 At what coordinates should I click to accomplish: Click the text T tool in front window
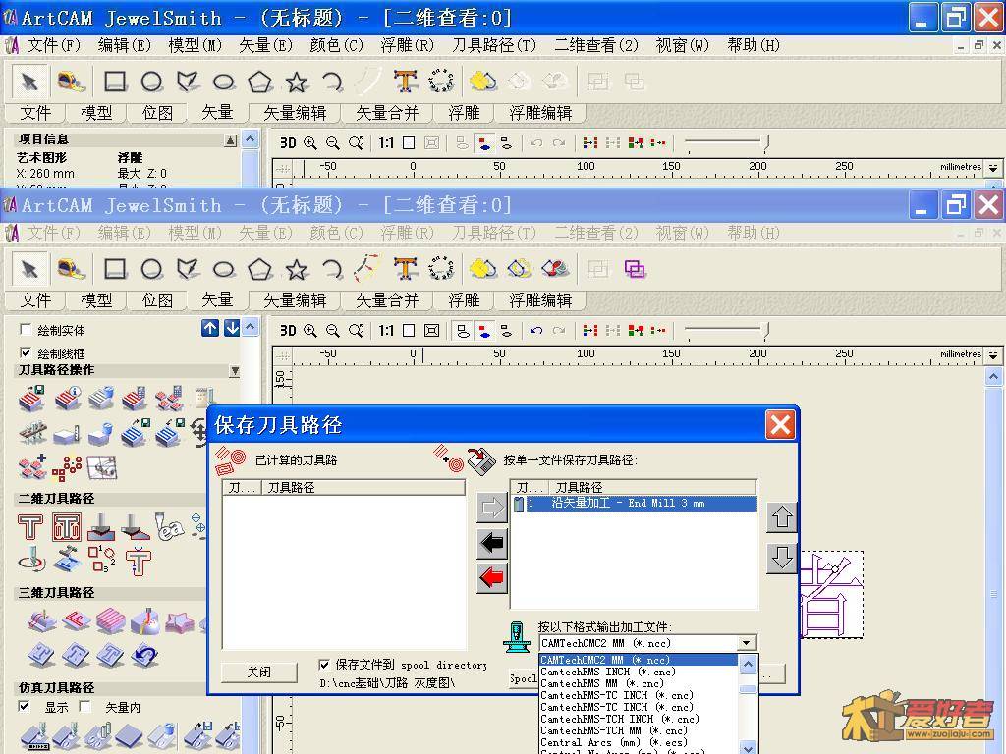coord(406,268)
